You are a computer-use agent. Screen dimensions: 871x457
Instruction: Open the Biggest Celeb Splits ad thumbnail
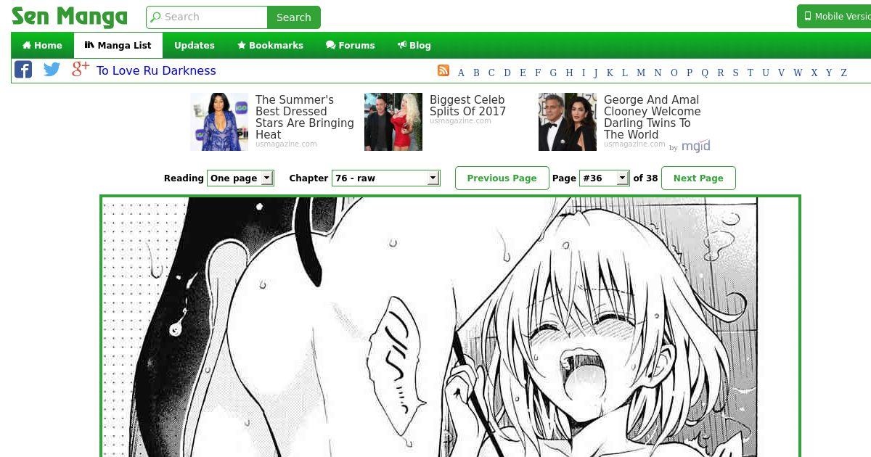(x=393, y=122)
